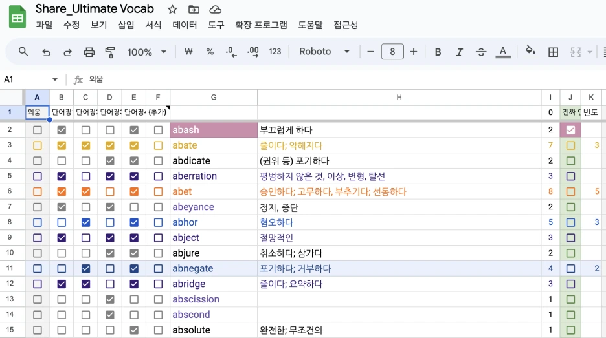Open the Google Sheets home icon
Screen dimensions: 606x338
tap(17, 17)
